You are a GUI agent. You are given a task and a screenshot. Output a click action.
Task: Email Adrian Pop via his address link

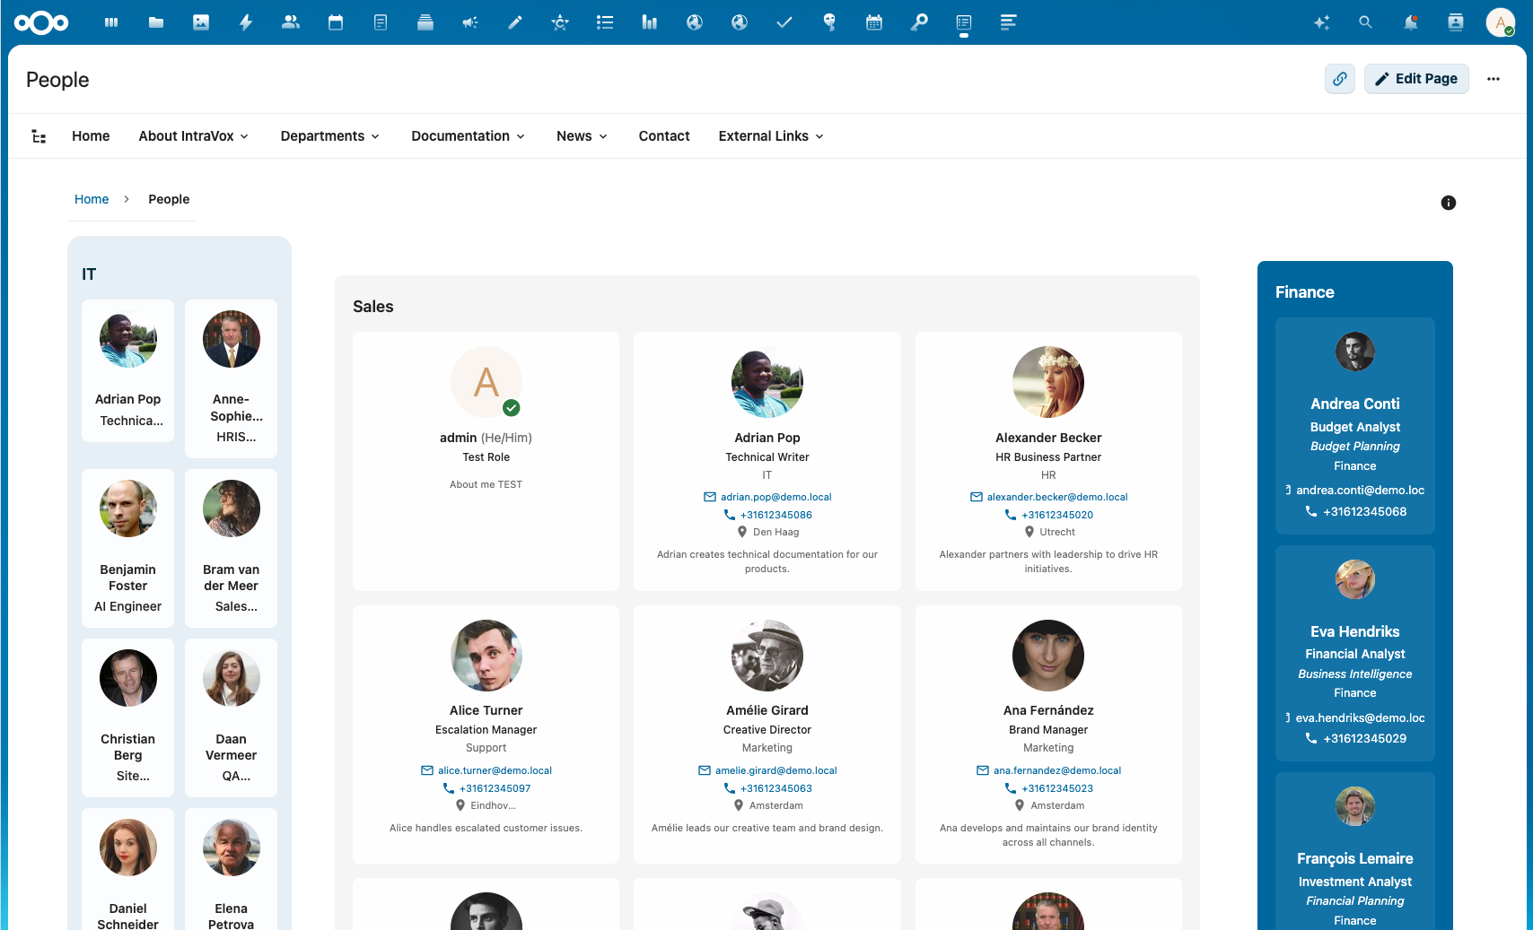(775, 497)
